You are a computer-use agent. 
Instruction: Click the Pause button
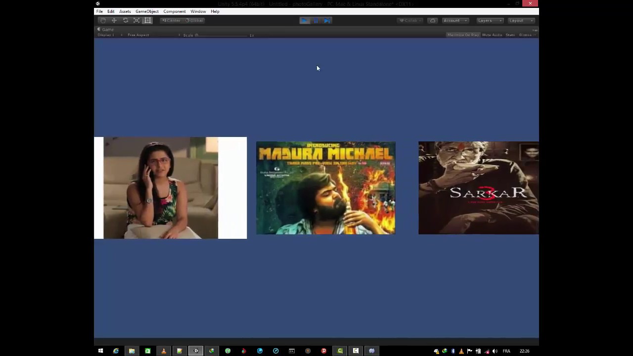click(316, 20)
